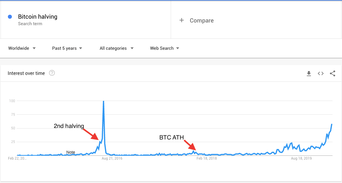
Task: Click the blue dot next to Bitcoin halving
Action: 10,17
